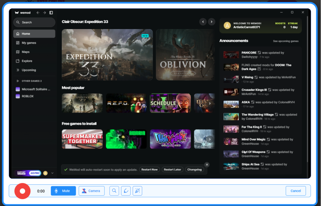Click the ASKA game thumbnail
321x206 pixels.
tap(231, 104)
